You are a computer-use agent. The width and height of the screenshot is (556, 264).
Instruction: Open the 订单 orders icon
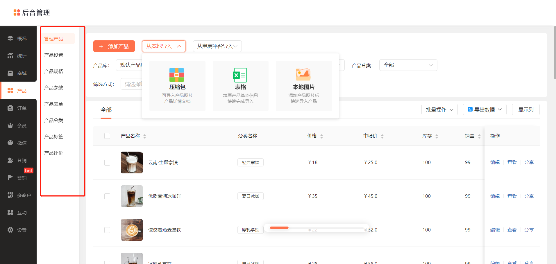[10, 108]
